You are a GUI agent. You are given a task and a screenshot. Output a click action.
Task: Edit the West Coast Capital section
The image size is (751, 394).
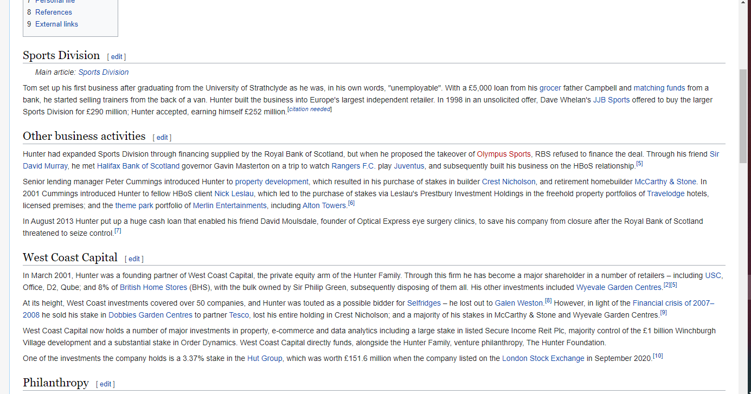point(134,259)
